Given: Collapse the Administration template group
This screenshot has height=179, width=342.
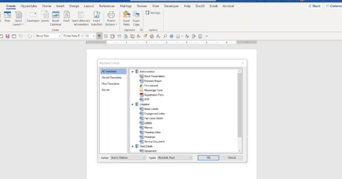Looking at the screenshot, I should click(x=133, y=72).
